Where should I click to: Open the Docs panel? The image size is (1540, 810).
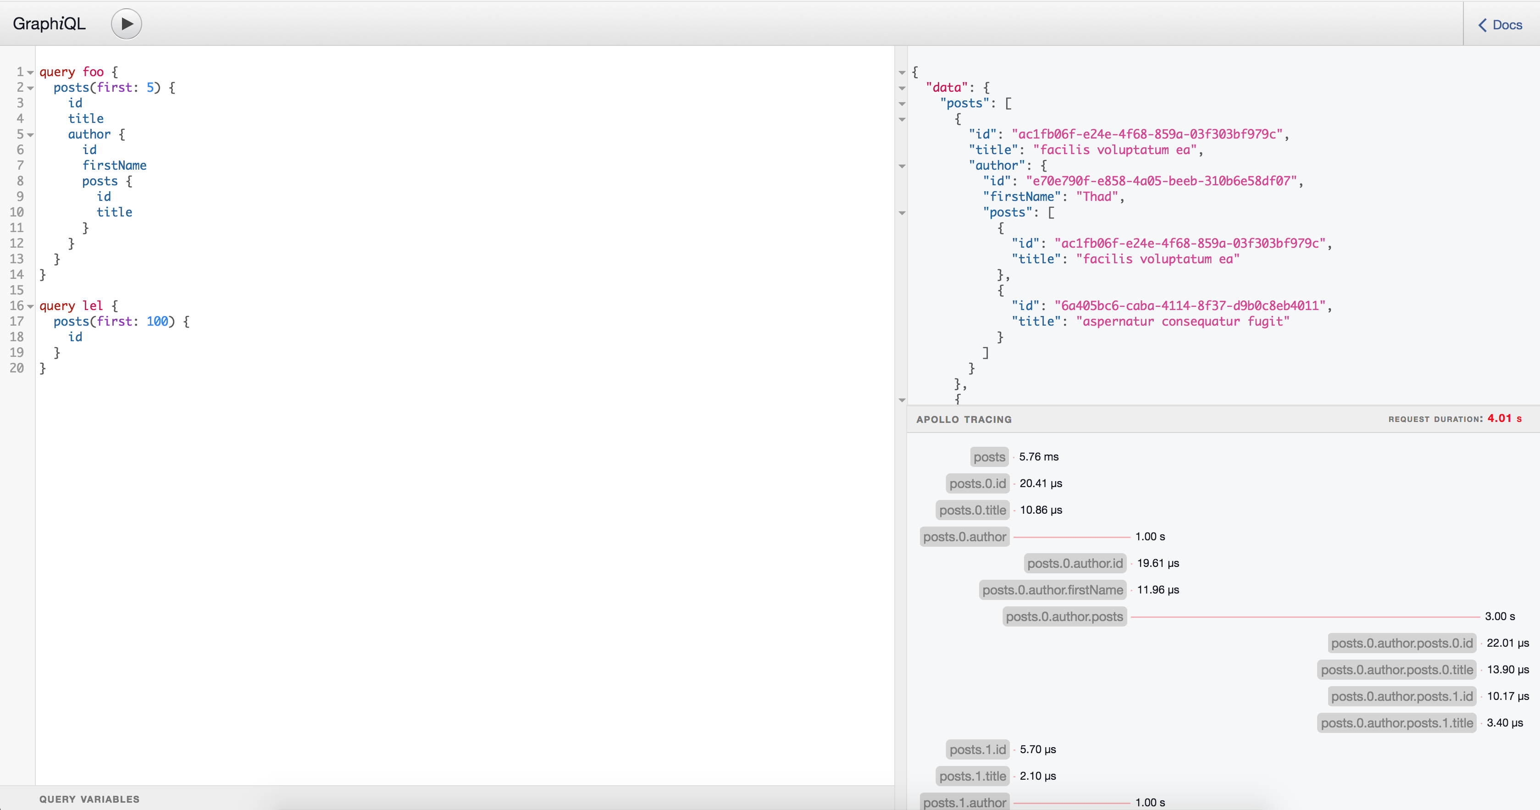pos(1507,25)
